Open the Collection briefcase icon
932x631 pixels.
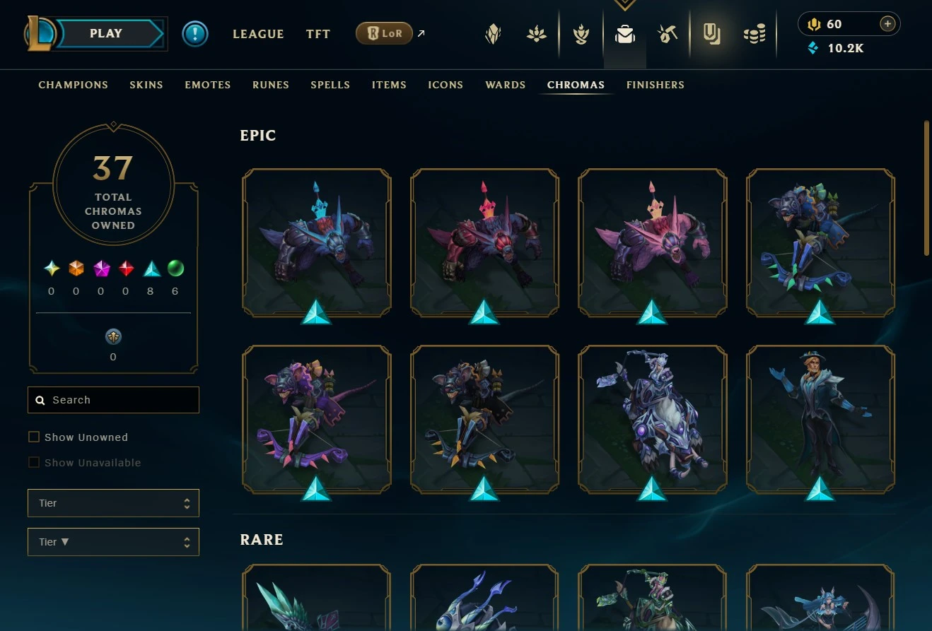(x=625, y=34)
